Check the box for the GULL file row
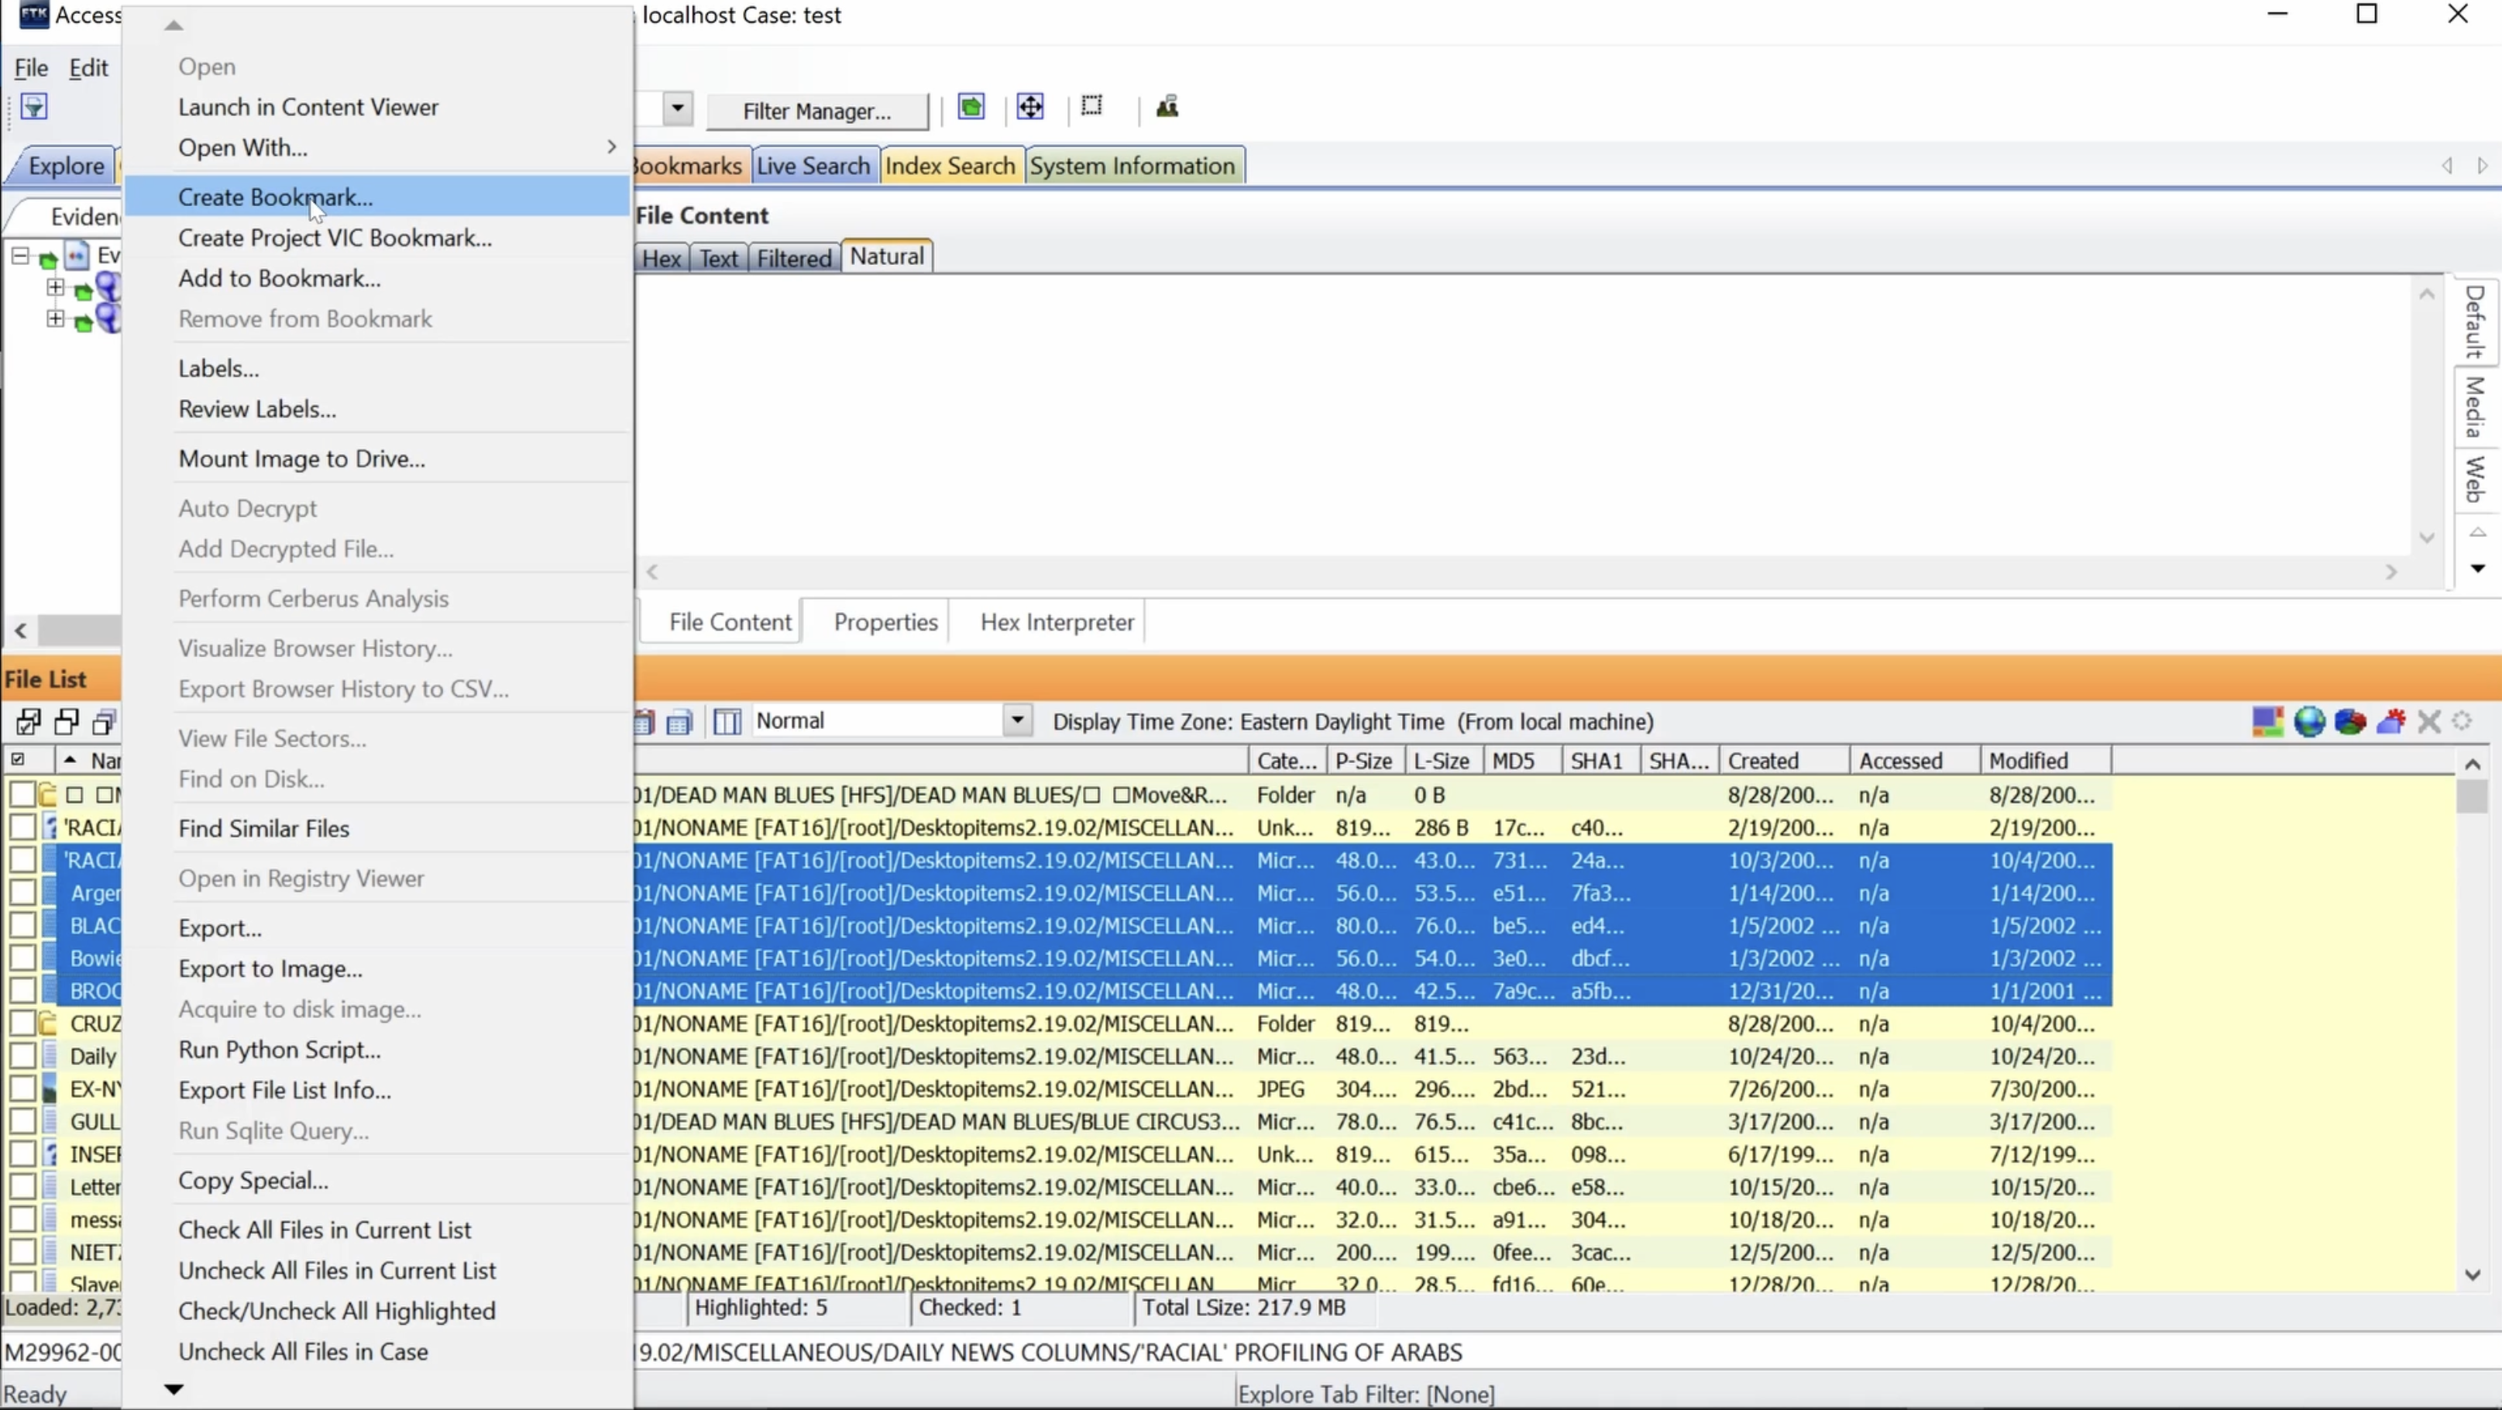Screen dimensions: 2502x1410 [x=22, y=1121]
